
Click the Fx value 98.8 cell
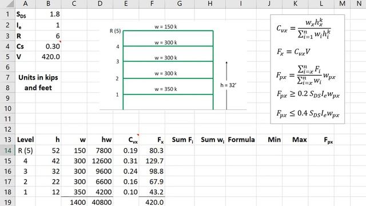tap(152, 171)
